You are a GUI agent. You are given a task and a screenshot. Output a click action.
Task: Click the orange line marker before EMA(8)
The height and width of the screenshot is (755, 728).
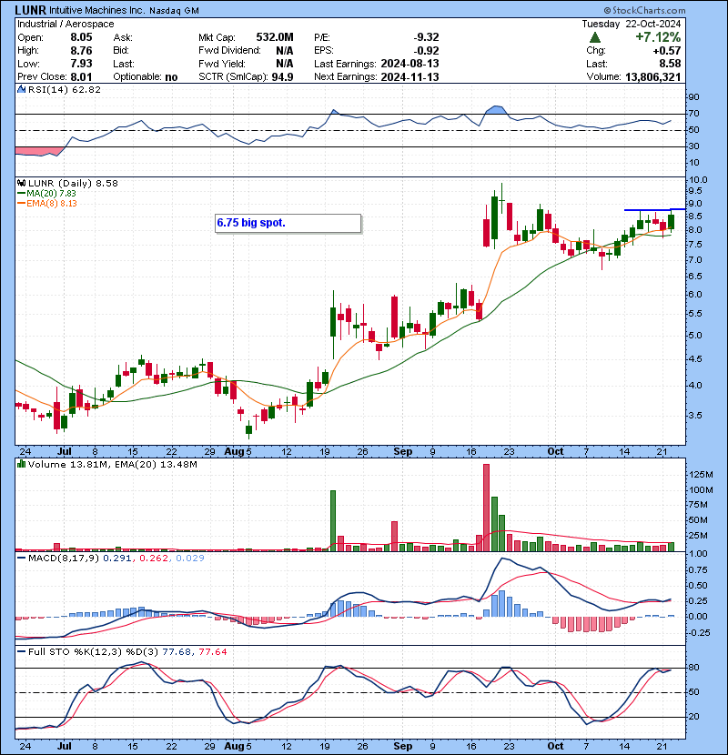click(21, 204)
